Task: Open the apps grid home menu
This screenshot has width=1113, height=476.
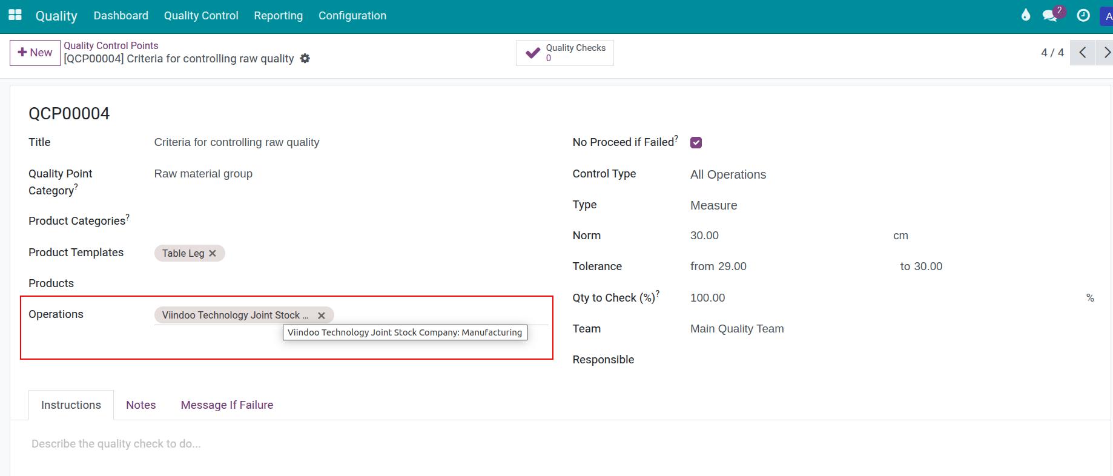Action: (15, 15)
